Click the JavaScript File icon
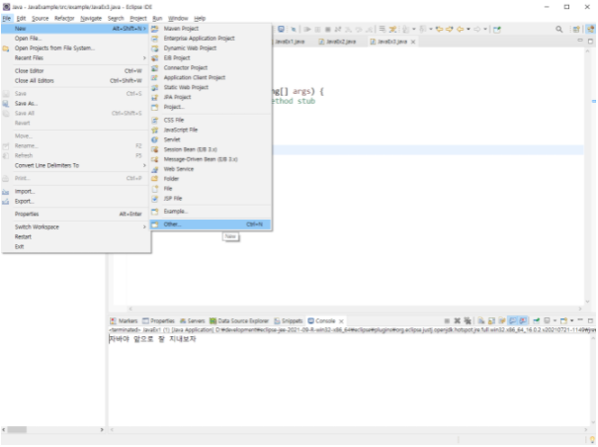 [155, 131]
